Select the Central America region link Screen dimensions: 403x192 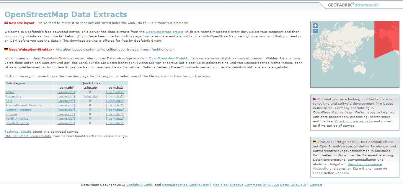(x=19, y=110)
